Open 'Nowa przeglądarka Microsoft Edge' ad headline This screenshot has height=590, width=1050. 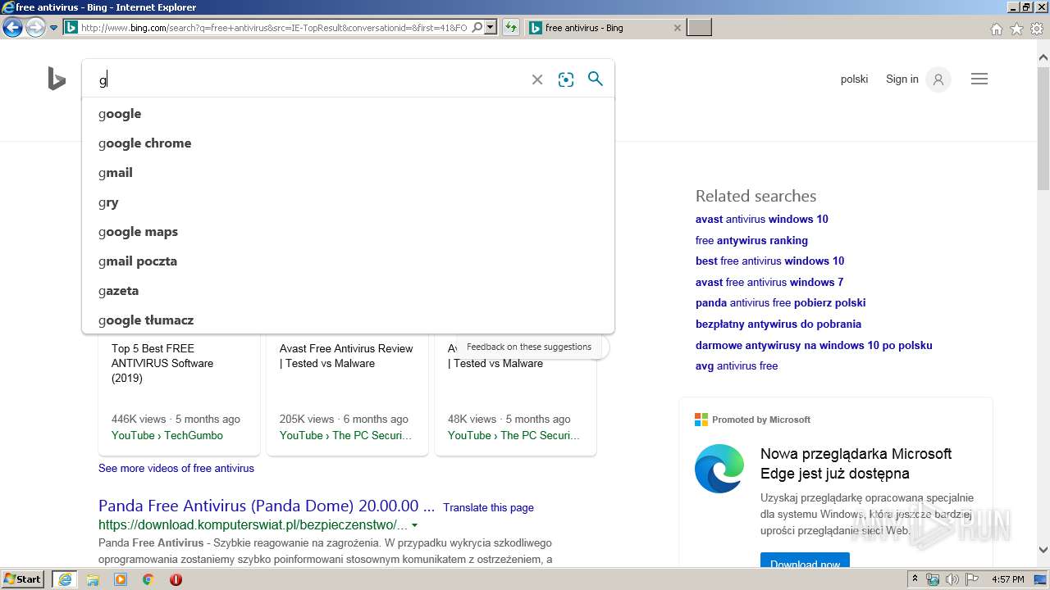(x=856, y=464)
